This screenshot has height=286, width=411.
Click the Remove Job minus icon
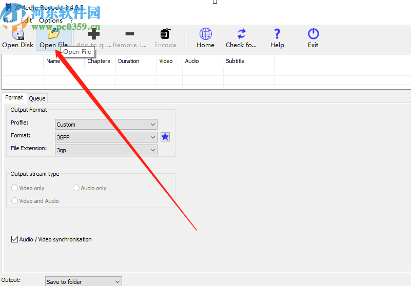pyautogui.click(x=130, y=34)
